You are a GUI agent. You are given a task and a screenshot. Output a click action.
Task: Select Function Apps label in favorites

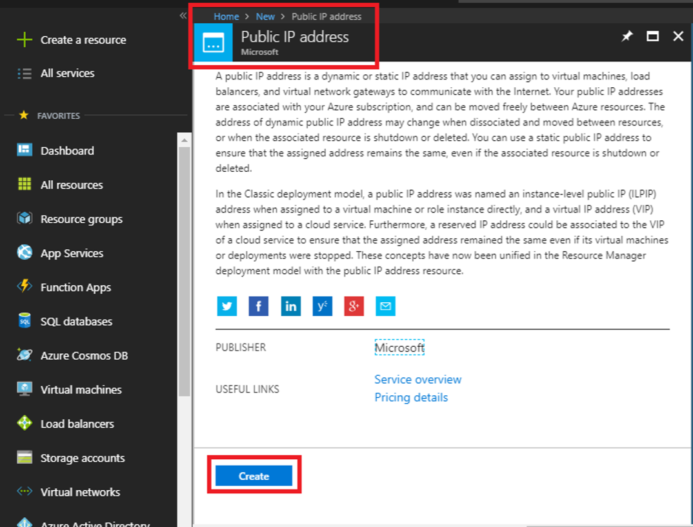click(76, 287)
